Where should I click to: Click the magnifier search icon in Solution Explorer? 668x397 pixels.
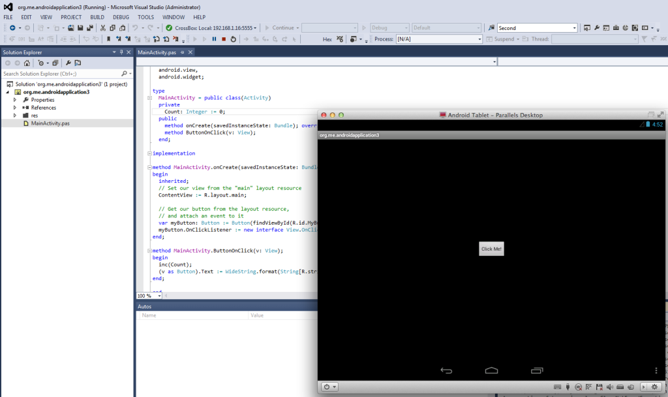pyautogui.click(x=124, y=74)
